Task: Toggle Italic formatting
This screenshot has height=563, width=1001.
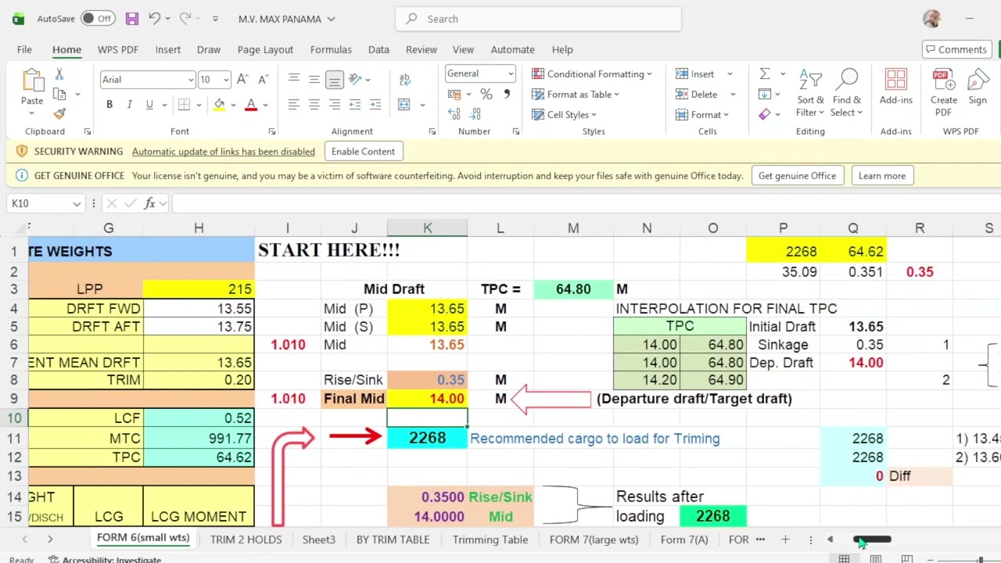Action: [x=129, y=105]
